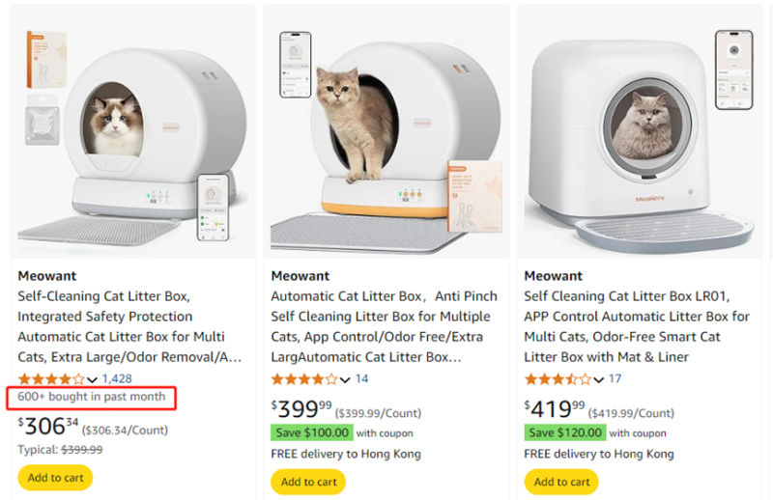Click star rating icons of third product
This screenshot has height=500, width=773.
tap(557, 379)
